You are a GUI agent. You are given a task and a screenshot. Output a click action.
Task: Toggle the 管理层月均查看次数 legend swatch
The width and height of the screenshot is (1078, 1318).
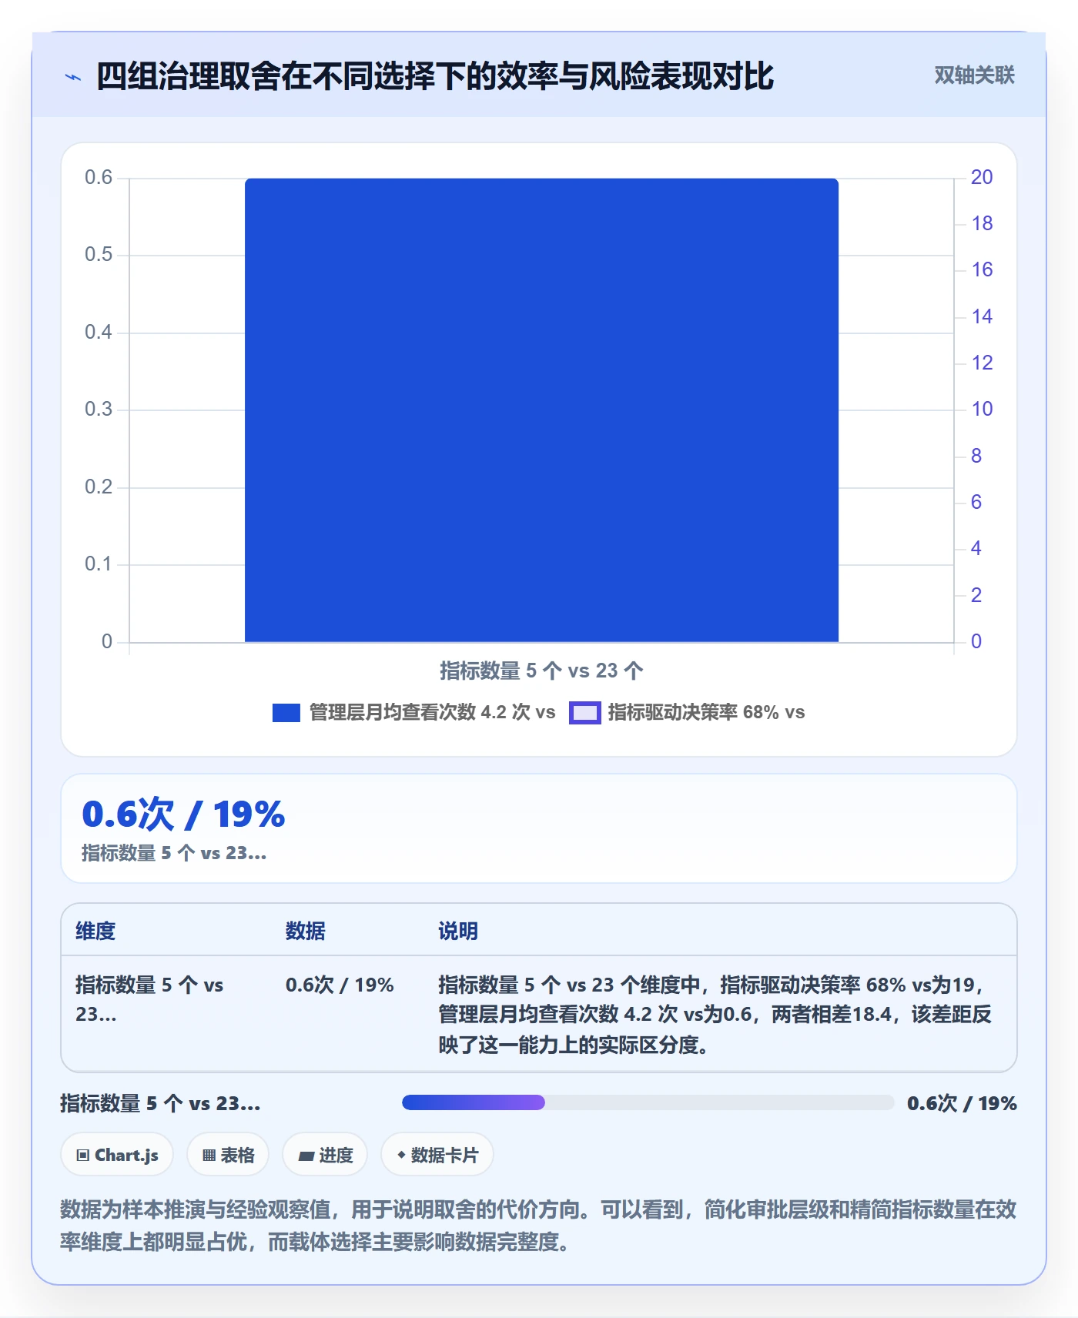pyautogui.click(x=286, y=713)
